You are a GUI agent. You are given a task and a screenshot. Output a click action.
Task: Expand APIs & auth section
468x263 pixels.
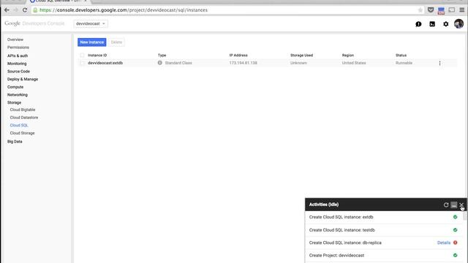[x=18, y=56]
